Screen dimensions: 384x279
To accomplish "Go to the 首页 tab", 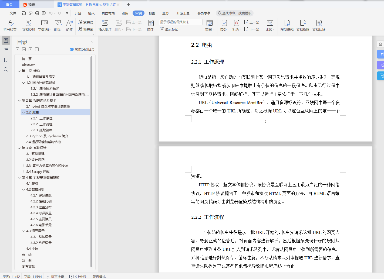I will tap(9, 4).
